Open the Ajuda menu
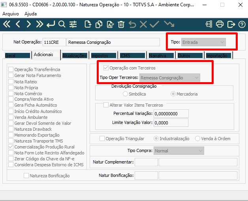248x201 pixels. (30, 14)
